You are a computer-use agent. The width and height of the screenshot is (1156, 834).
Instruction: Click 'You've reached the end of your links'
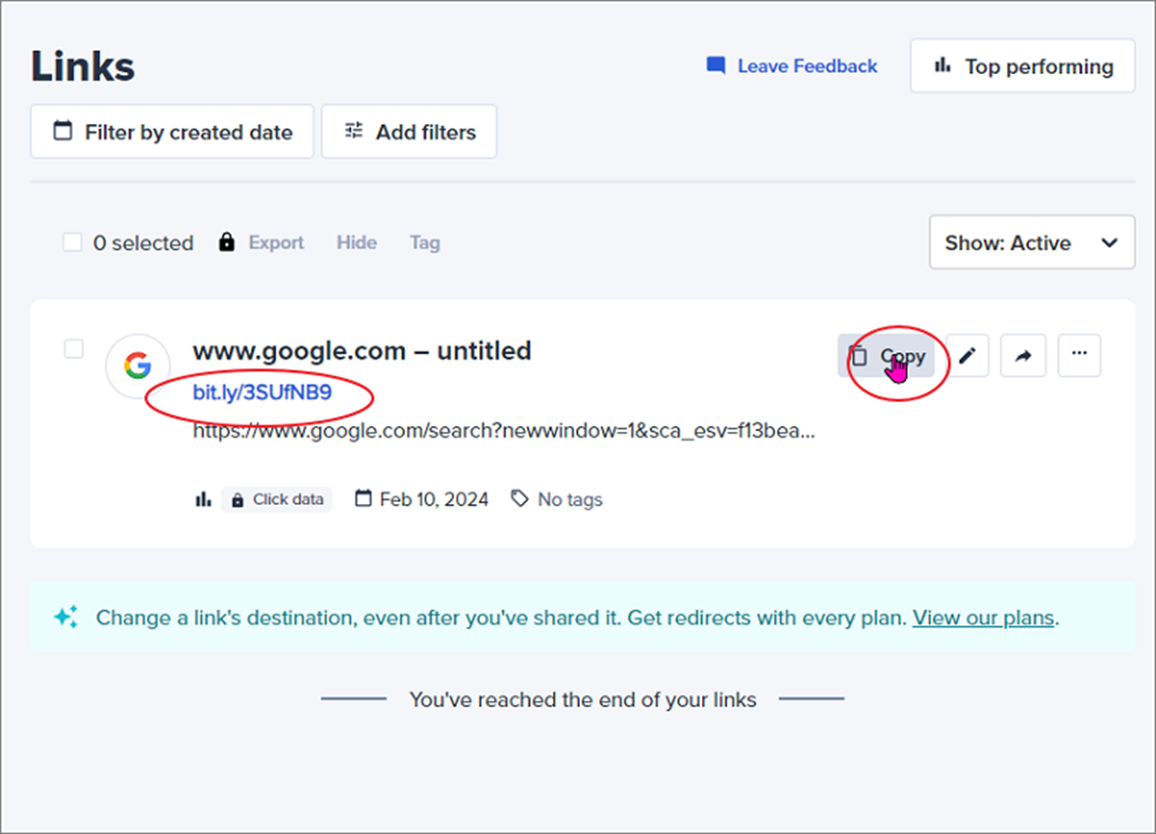tap(583, 700)
